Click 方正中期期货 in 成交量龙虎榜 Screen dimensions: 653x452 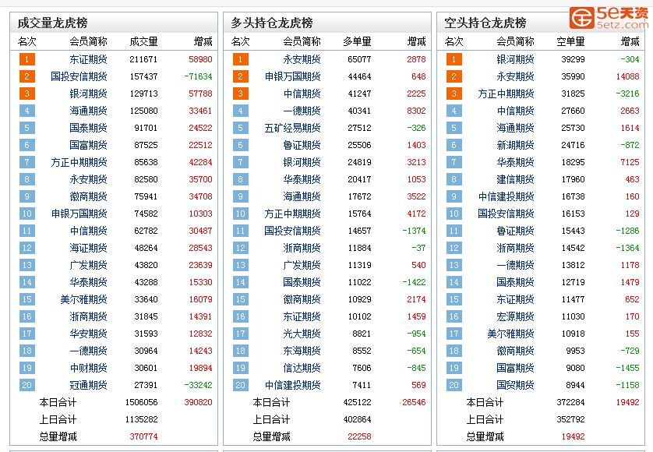click(x=79, y=162)
